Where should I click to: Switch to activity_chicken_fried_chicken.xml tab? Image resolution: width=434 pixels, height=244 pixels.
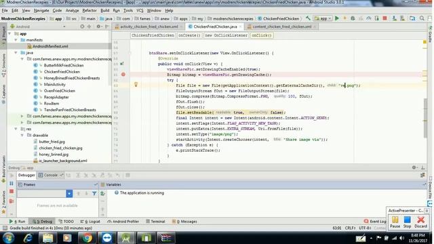click(149, 26)
